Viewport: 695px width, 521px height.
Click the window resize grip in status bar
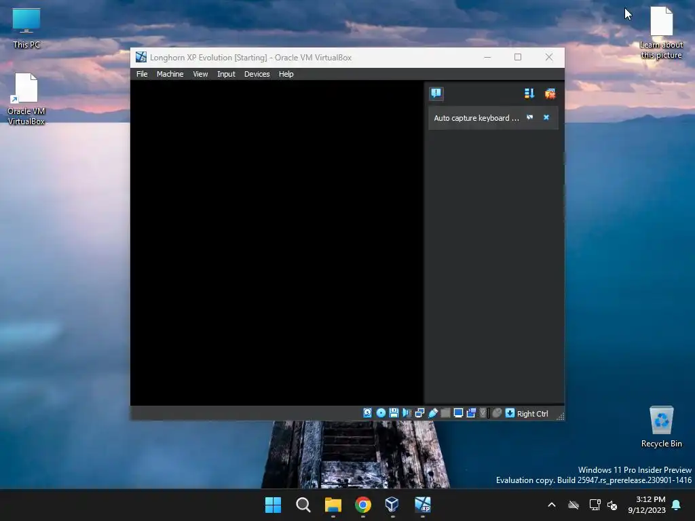pyautogui.click(x=560, y=416)
